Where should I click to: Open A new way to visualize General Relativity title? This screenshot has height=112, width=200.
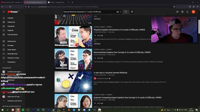click(x=110, y=73)
